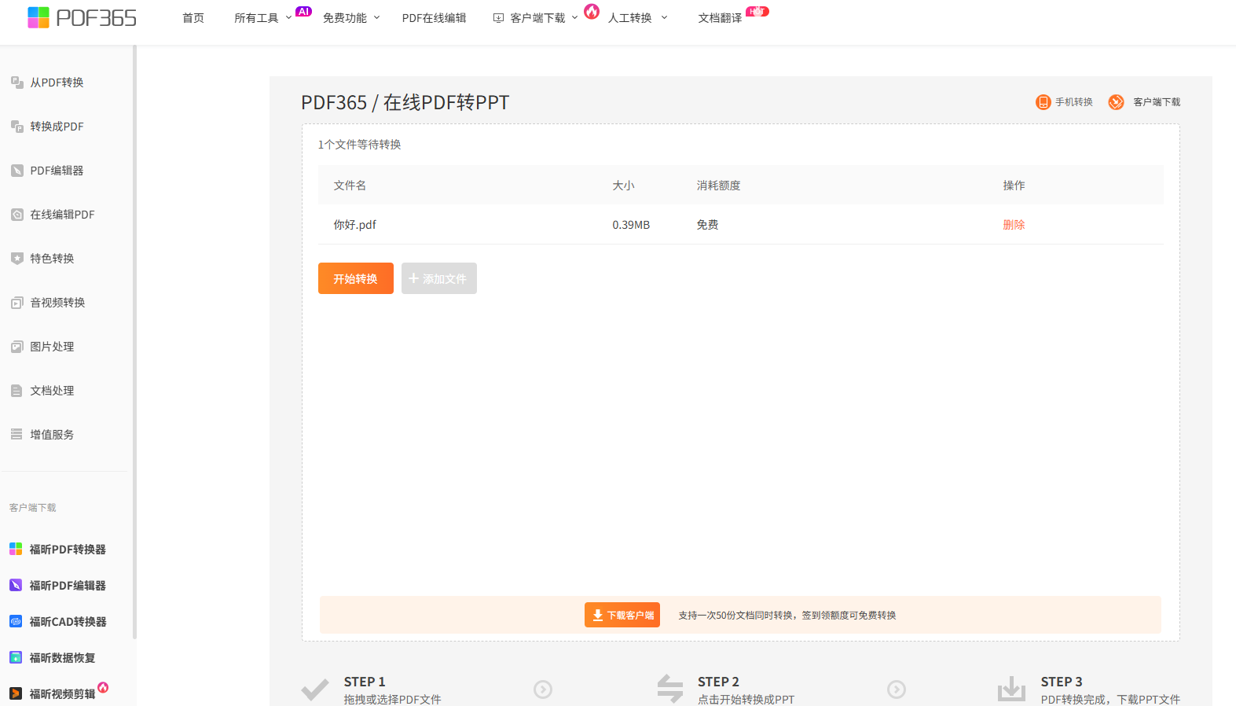The width and height of the screenshot is (1236, 706).
Task: Click the 音视频转换 sidebar icon
Action: point(17,302)
